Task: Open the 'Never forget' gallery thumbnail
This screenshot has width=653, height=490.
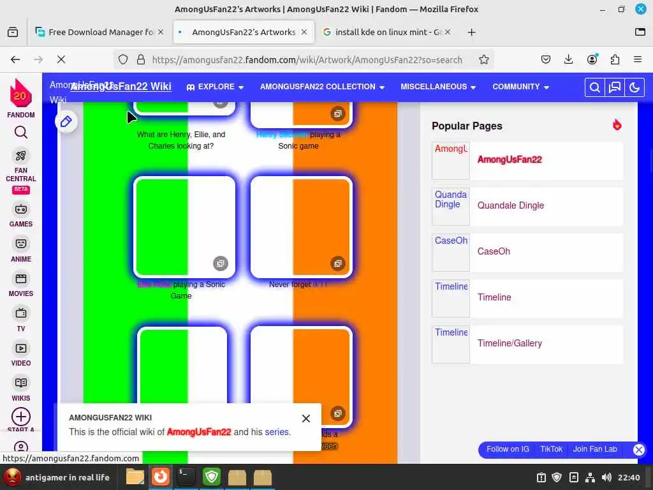Action: coord(301,228)
